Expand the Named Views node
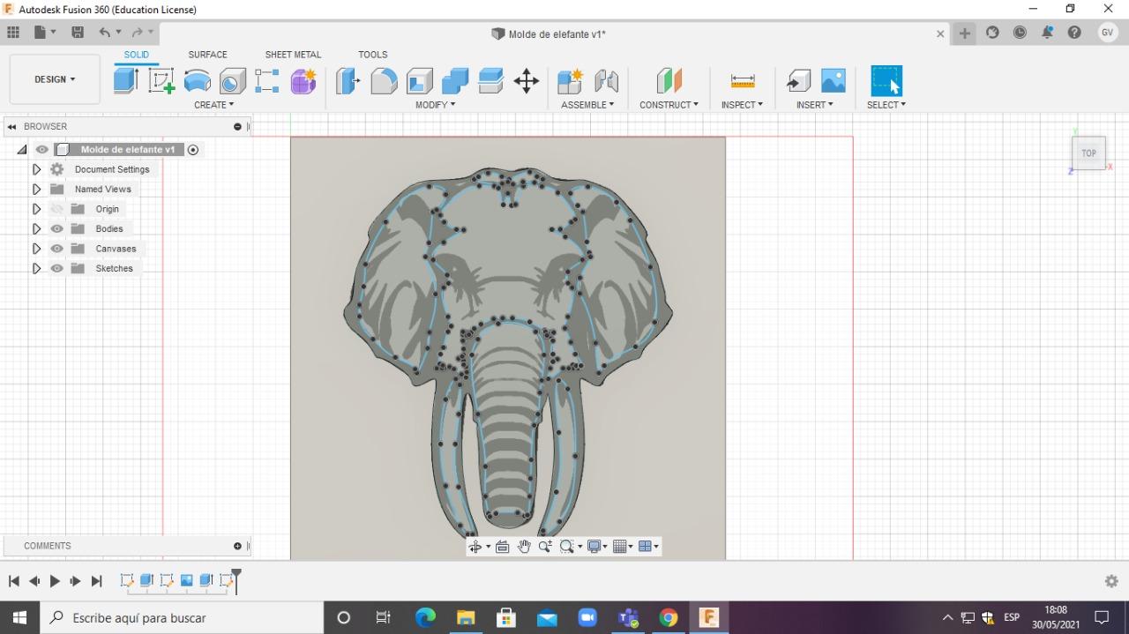 36,189
